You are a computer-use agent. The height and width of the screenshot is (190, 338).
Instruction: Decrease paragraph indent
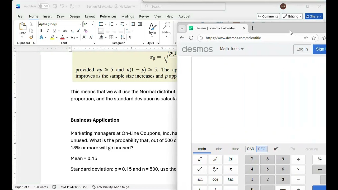click(x=133, y=24)
